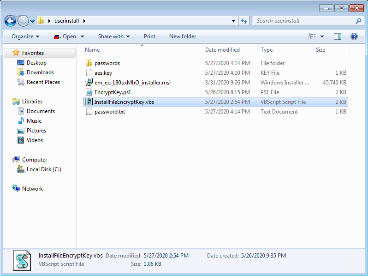The image size is (368, 276).
Task: Open the view options dropdown arrow
Action: [322, 36]
